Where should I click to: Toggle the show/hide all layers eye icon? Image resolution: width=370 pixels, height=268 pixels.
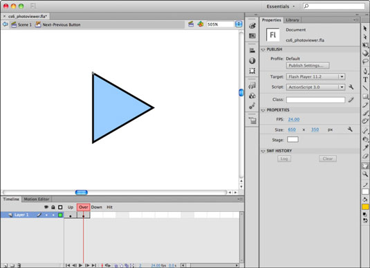(46, 207)
